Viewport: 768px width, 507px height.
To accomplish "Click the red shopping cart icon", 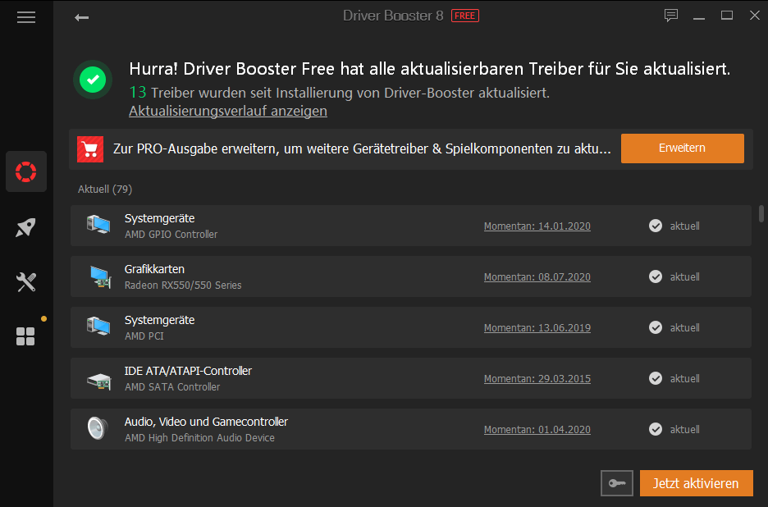I will point(90,149).
